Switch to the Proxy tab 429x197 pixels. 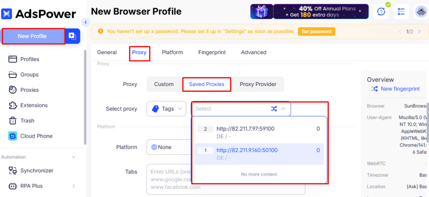(x=139, y=52)
